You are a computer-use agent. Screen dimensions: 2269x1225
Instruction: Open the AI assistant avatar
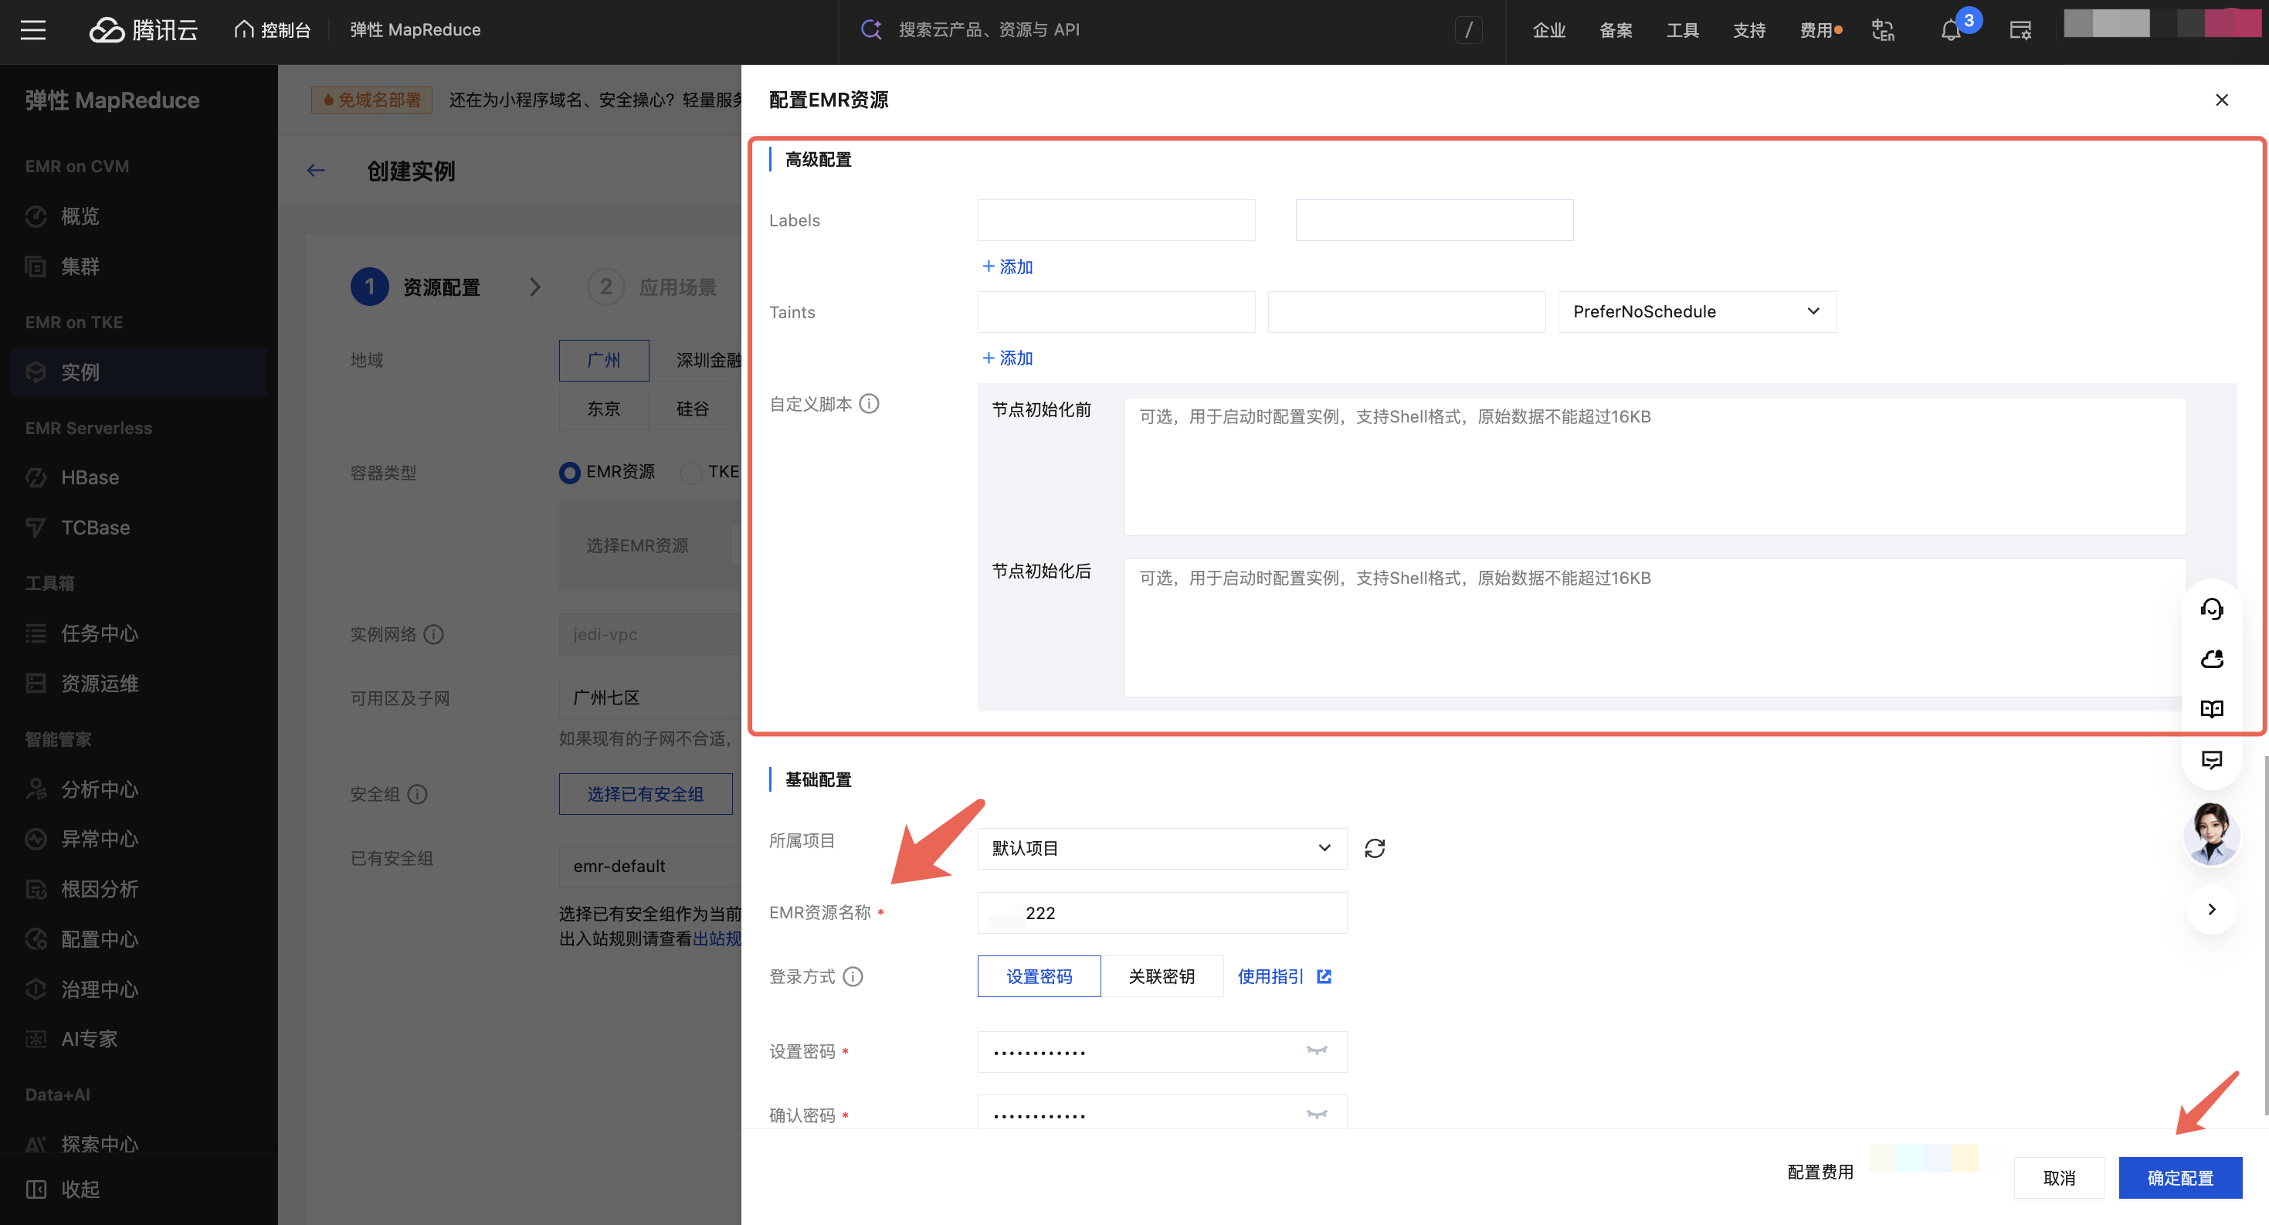coord(2212,834)
